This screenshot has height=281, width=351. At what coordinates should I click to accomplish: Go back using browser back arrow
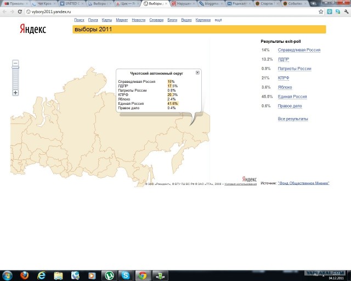pos(4,12)
